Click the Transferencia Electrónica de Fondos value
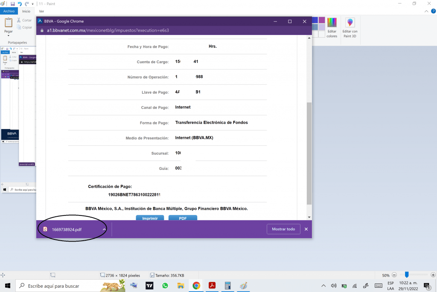437x292 pixels. (211, 123)
